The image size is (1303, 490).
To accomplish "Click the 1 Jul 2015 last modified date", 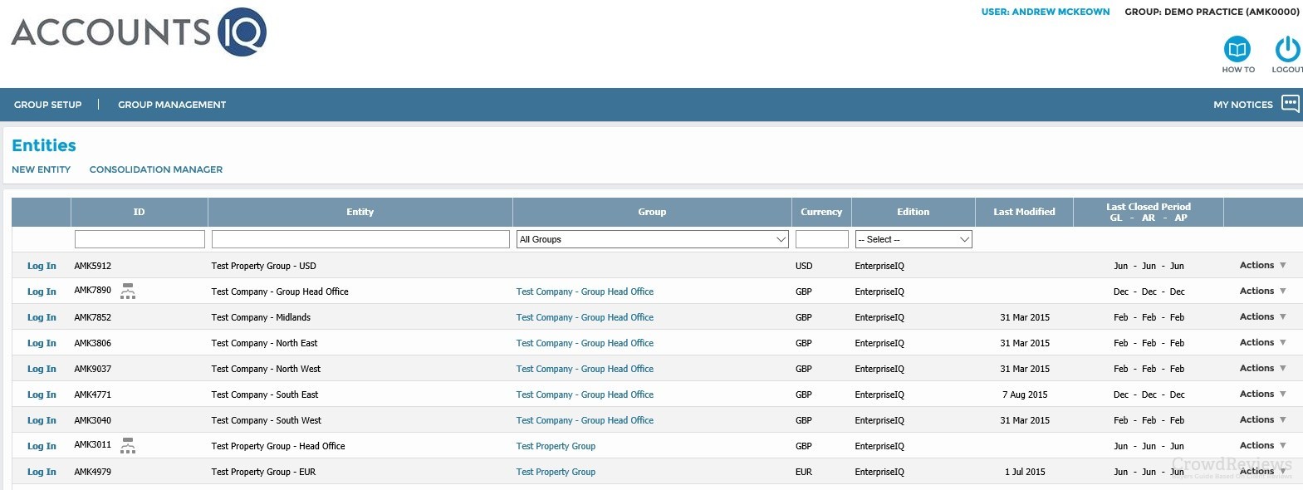I will pos(1025,472).
